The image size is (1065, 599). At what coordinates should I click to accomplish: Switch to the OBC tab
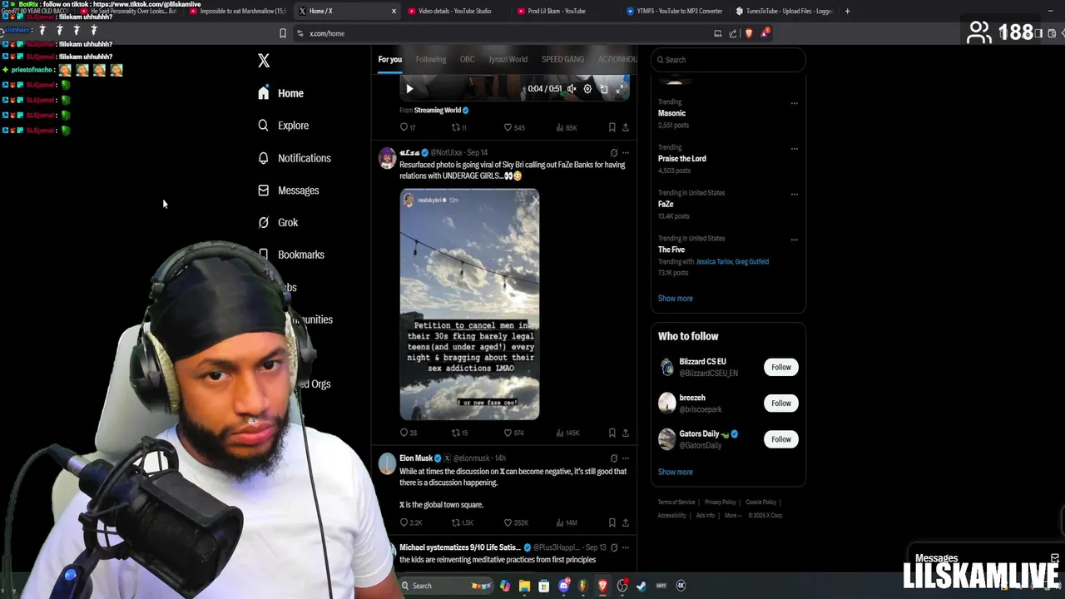click(468, 59)
